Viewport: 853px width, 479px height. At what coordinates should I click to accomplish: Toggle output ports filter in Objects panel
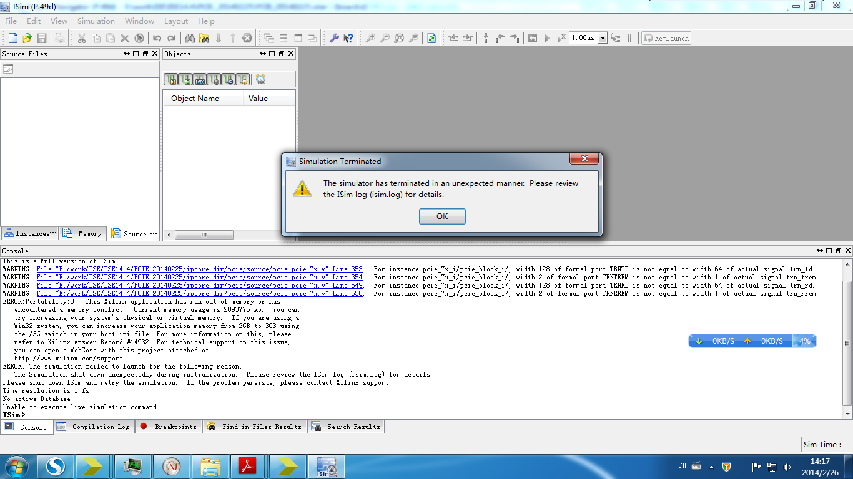click(x=185, y=79)
